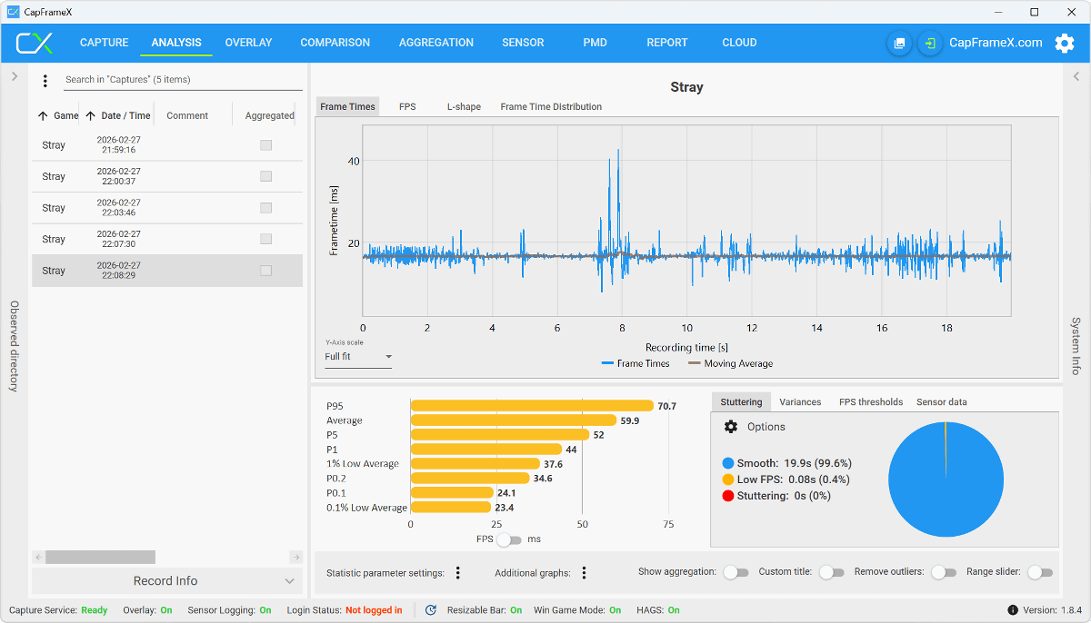
Task: Open the screenshot gallery icon in header
Action: click(899, 43)
